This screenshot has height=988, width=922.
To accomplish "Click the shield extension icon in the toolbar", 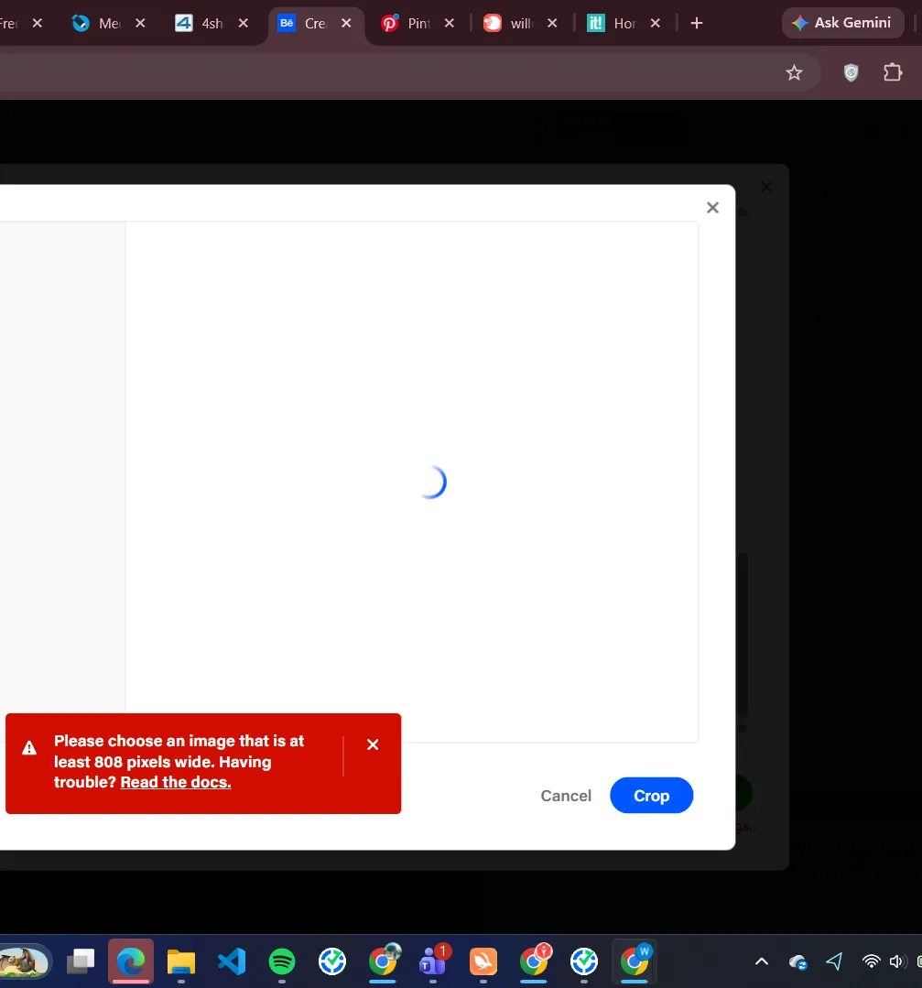I will point(851,73).
